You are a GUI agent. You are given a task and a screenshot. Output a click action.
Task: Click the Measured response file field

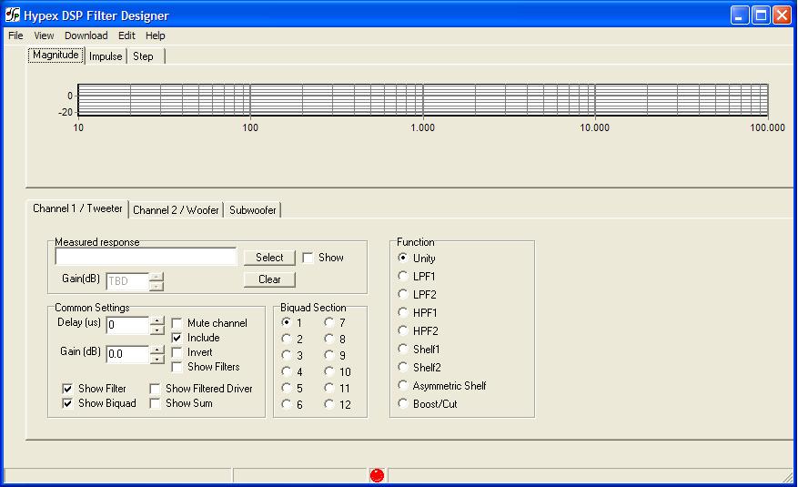pyautogui.click(x=146, y=257)
